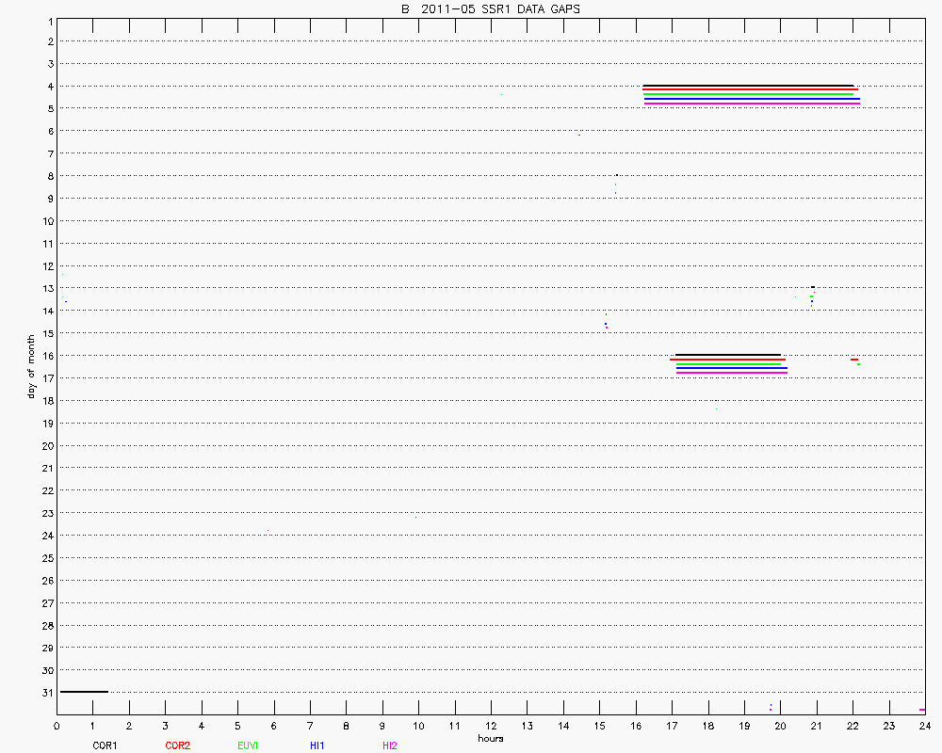Click the black COR1 legend label

pos(104,745)
